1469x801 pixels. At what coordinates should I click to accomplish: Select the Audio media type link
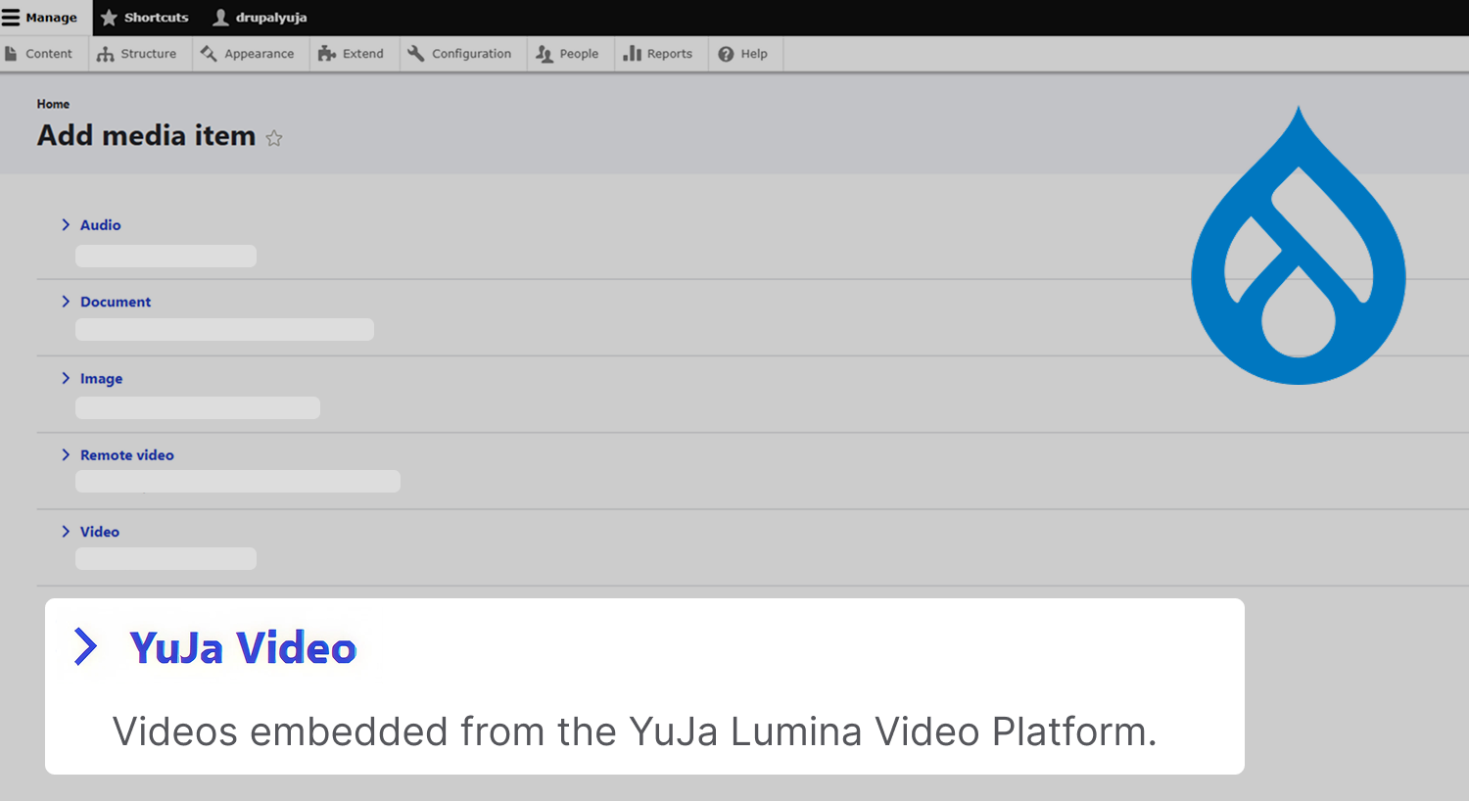[x=100, y=225]
